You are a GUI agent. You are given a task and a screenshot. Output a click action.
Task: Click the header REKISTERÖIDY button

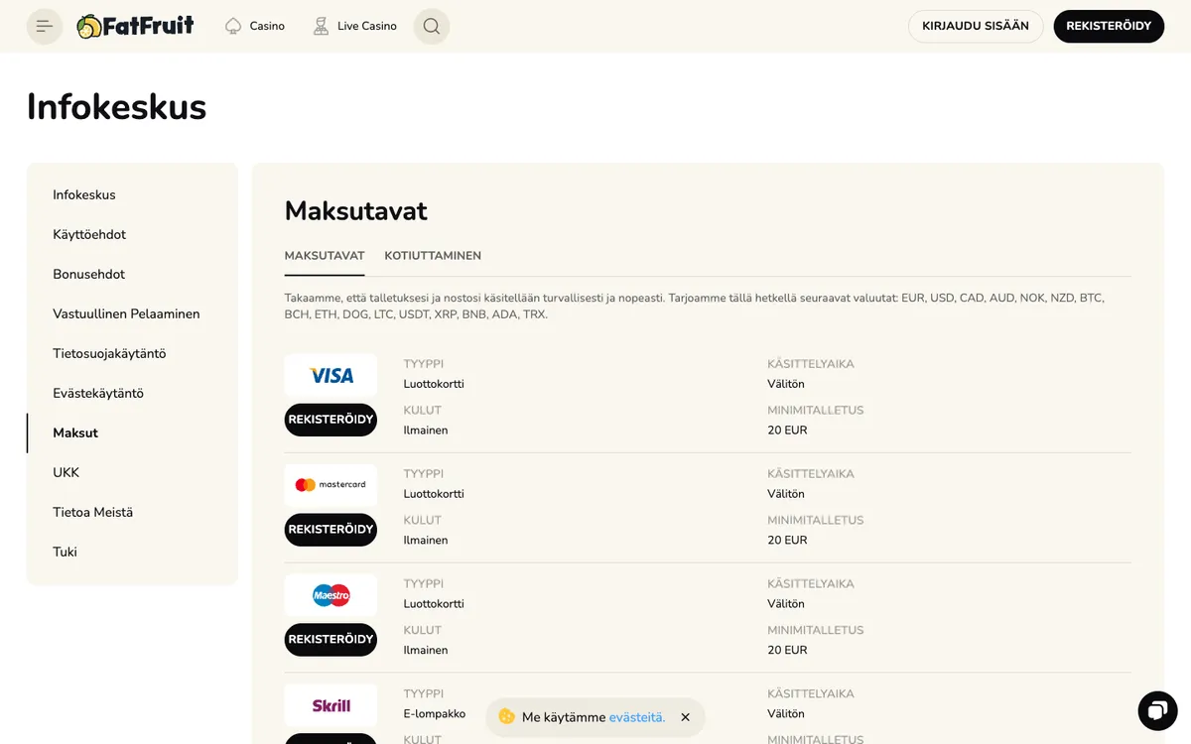[x=1109, y=26]
